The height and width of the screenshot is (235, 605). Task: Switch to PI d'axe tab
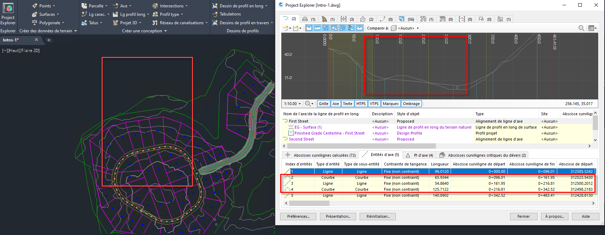pos(419,155)
